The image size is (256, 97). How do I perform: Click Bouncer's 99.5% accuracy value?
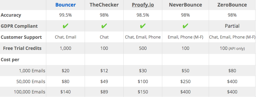65,15
